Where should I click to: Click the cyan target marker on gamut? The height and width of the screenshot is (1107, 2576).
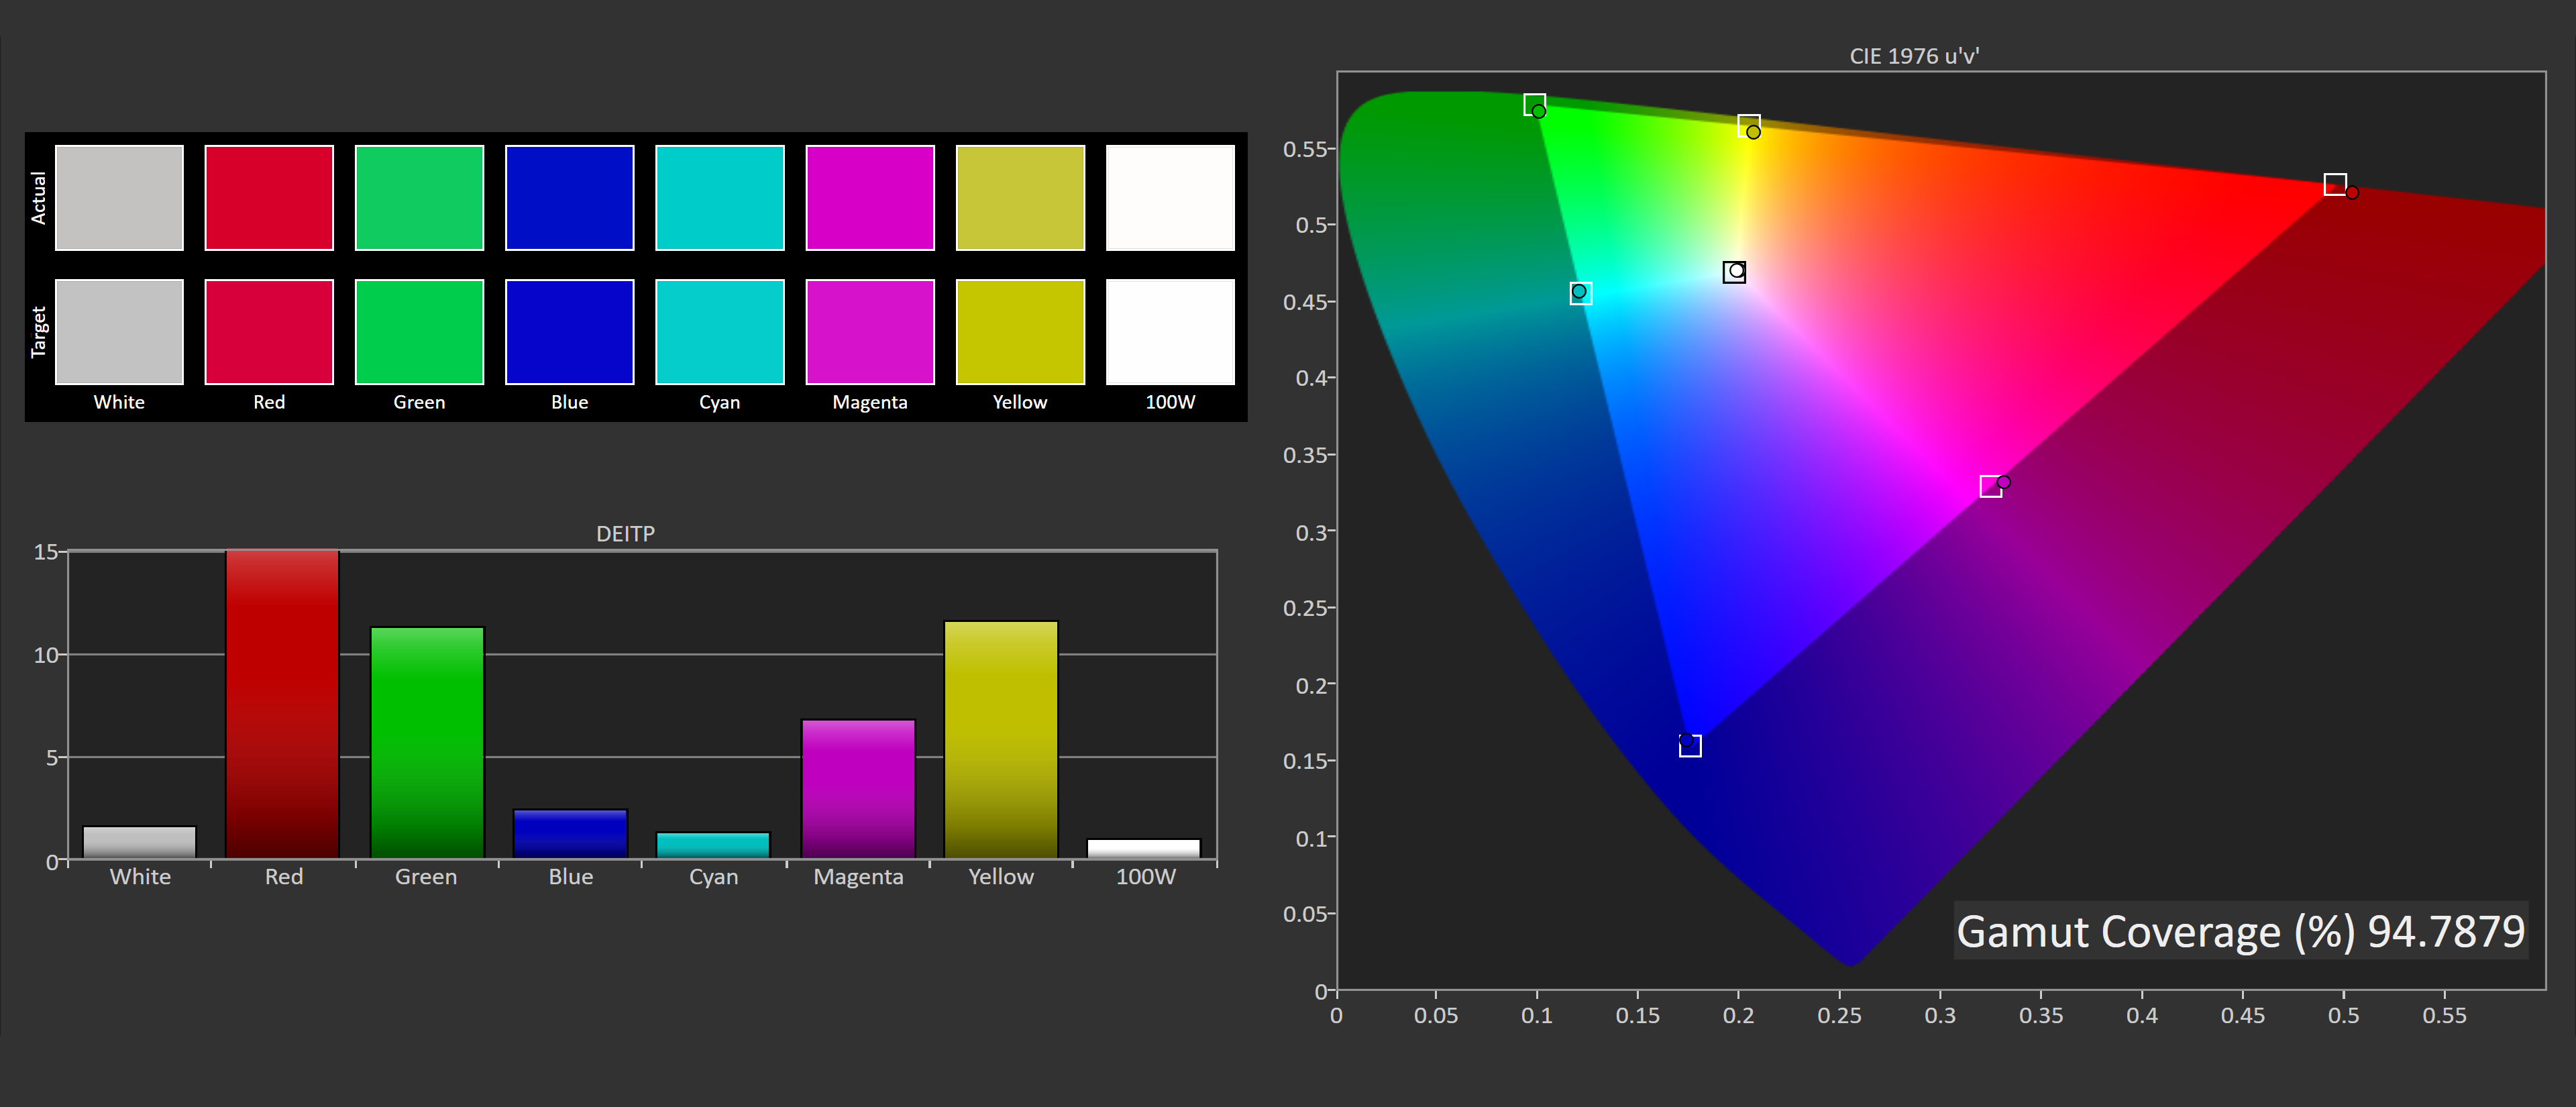tap(1580, 293)
